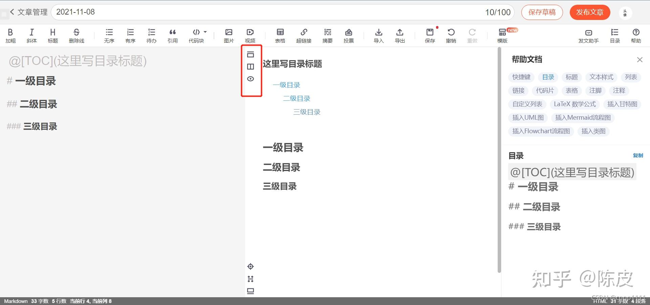Click the 发布文章 publish button
Image resolution: width=650 pixels, height=305 pixels.
pos(590,12)
